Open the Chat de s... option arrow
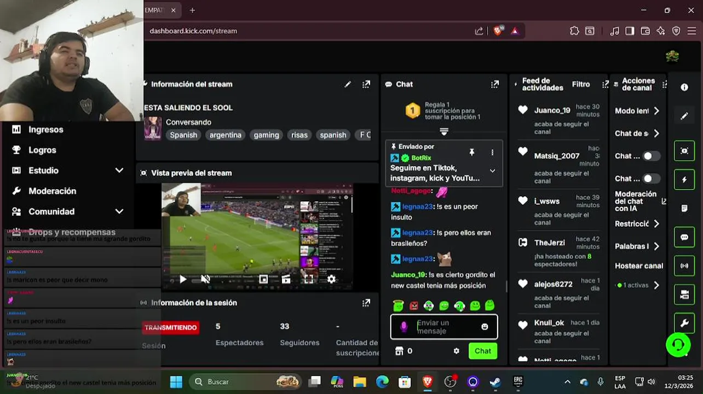Screen dimensions: 703x394 (656, 134)
